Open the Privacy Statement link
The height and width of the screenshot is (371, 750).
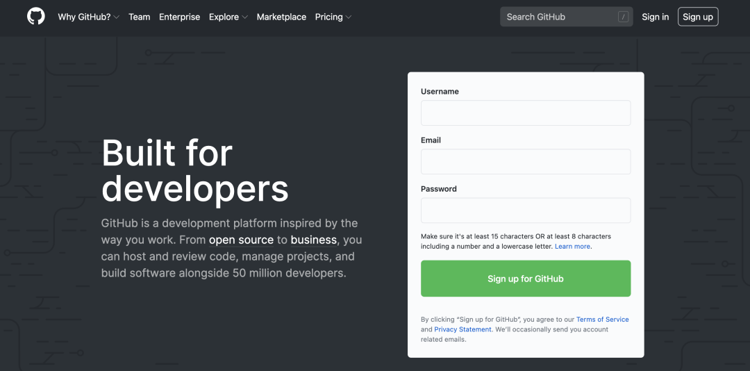[462, 329]
